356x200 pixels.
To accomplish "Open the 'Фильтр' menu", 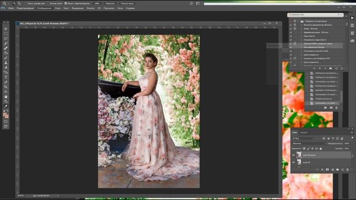I will [91, 8].
